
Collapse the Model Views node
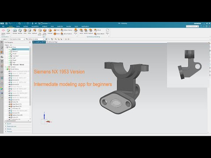click(x=6, y=47)
